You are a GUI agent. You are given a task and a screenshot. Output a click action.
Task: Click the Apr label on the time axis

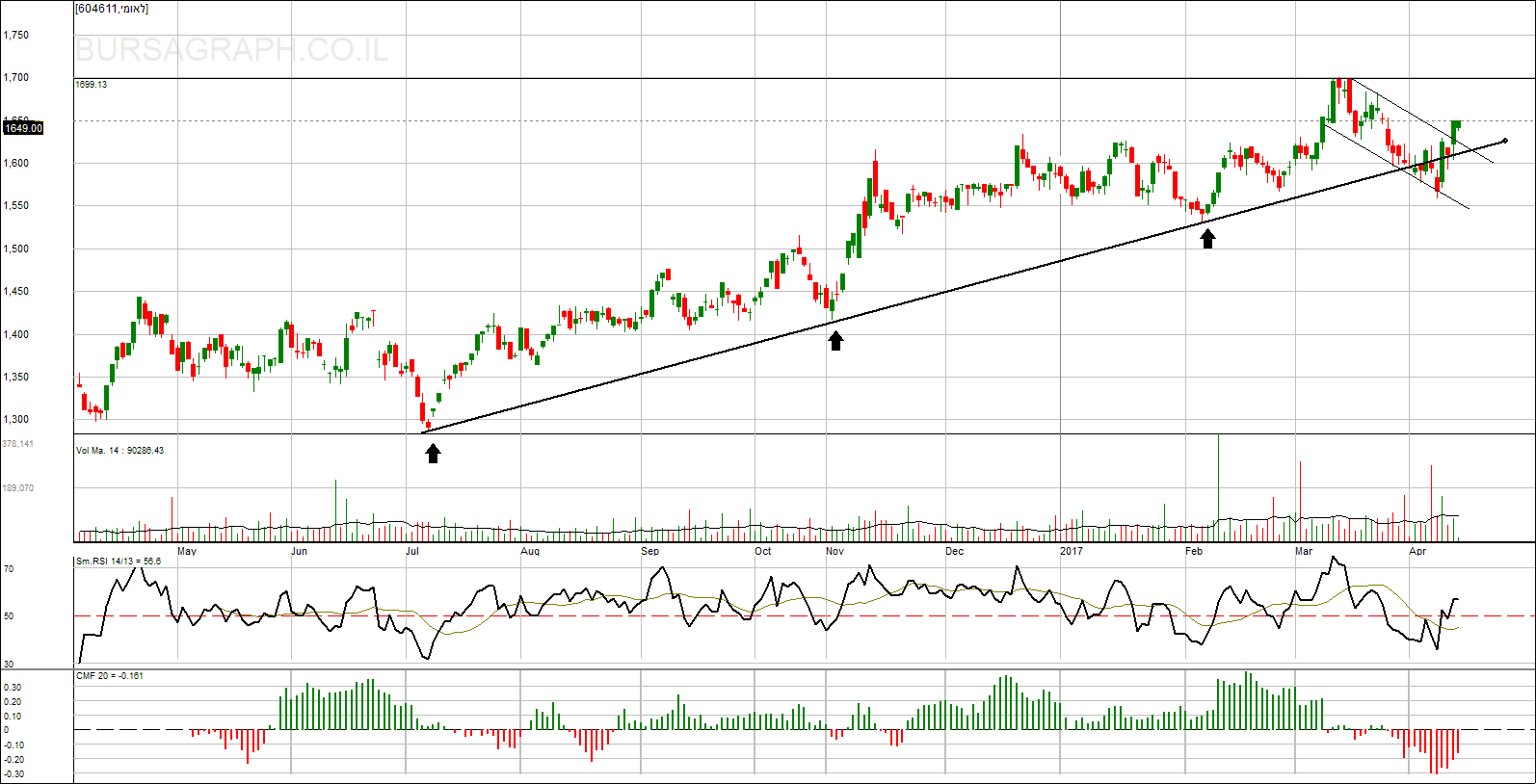1417,551
